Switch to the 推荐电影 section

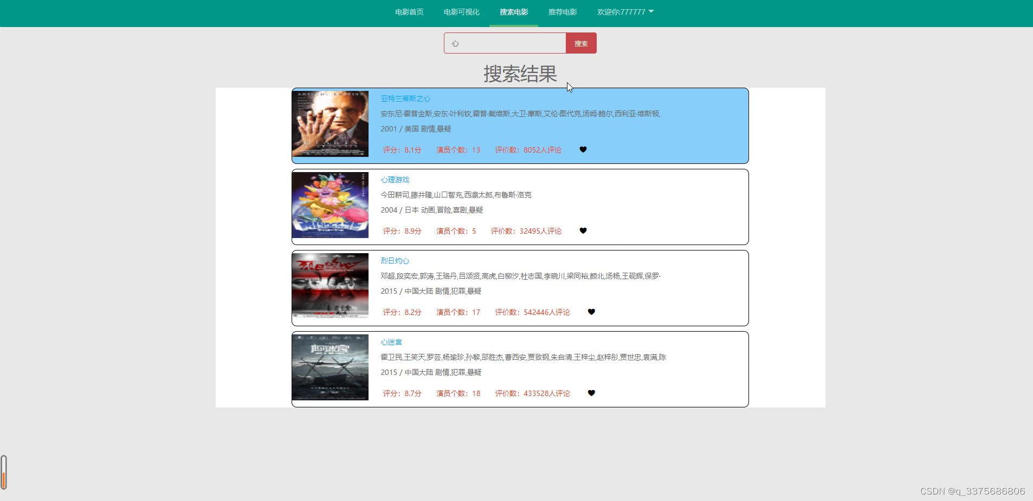pos(562,11)
